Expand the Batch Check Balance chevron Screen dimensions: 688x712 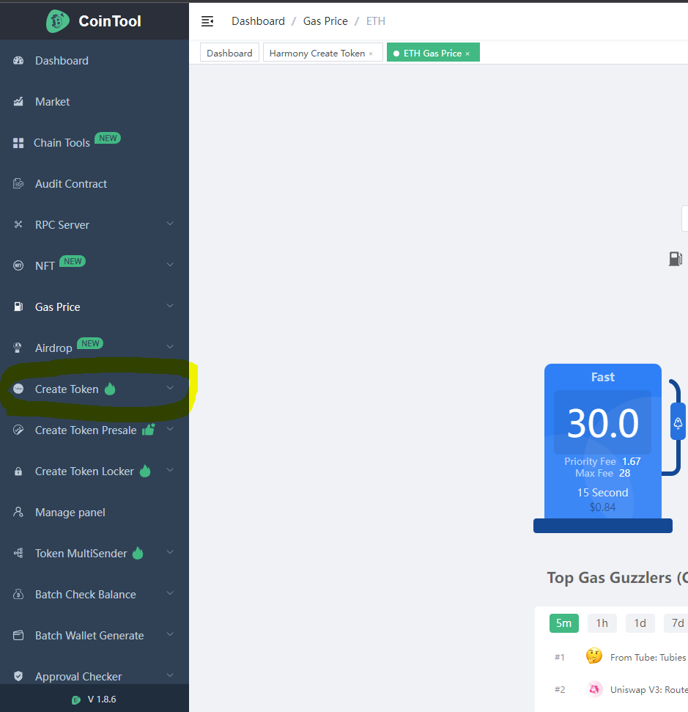click(x=170, y=593)
